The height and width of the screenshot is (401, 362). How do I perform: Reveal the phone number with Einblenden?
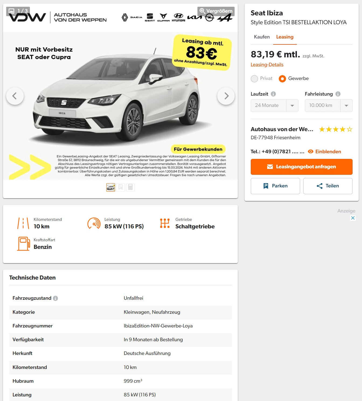coord(325,152)
